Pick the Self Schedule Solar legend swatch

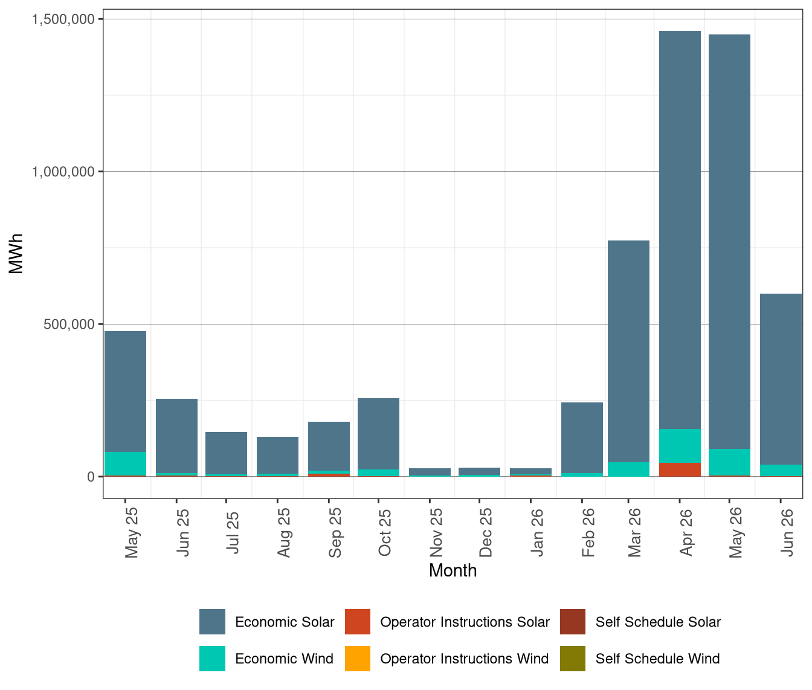pos(573,622)
